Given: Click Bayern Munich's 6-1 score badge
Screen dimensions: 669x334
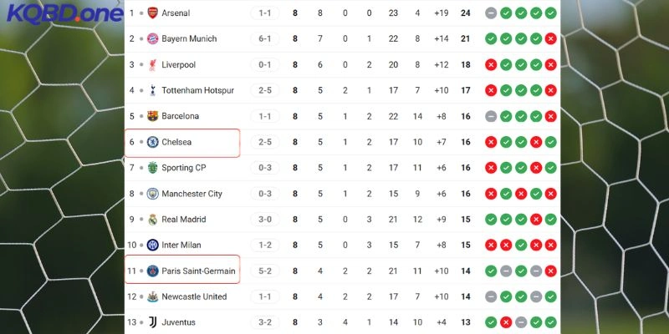Looking at the screenshot, I should [x=264, y=39].
